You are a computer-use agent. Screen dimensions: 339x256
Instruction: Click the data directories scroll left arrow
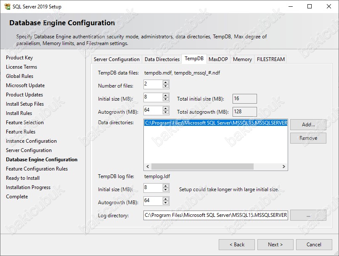coord(148,167)
